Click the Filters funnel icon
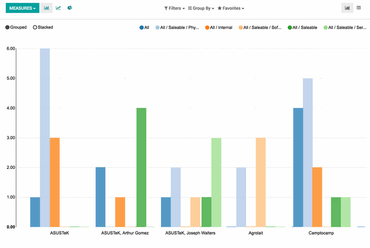The height and width of the screenshot is (248, 370). pyautogui.click(x=166, y=8)
